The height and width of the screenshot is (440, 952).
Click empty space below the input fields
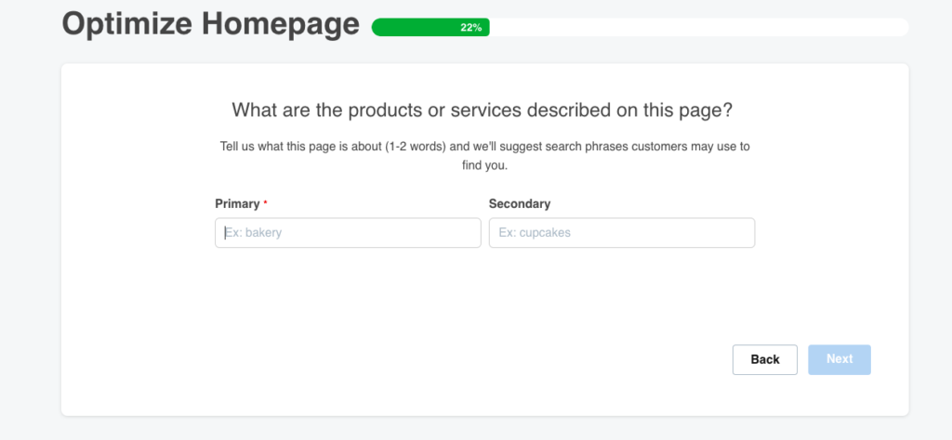483,297
